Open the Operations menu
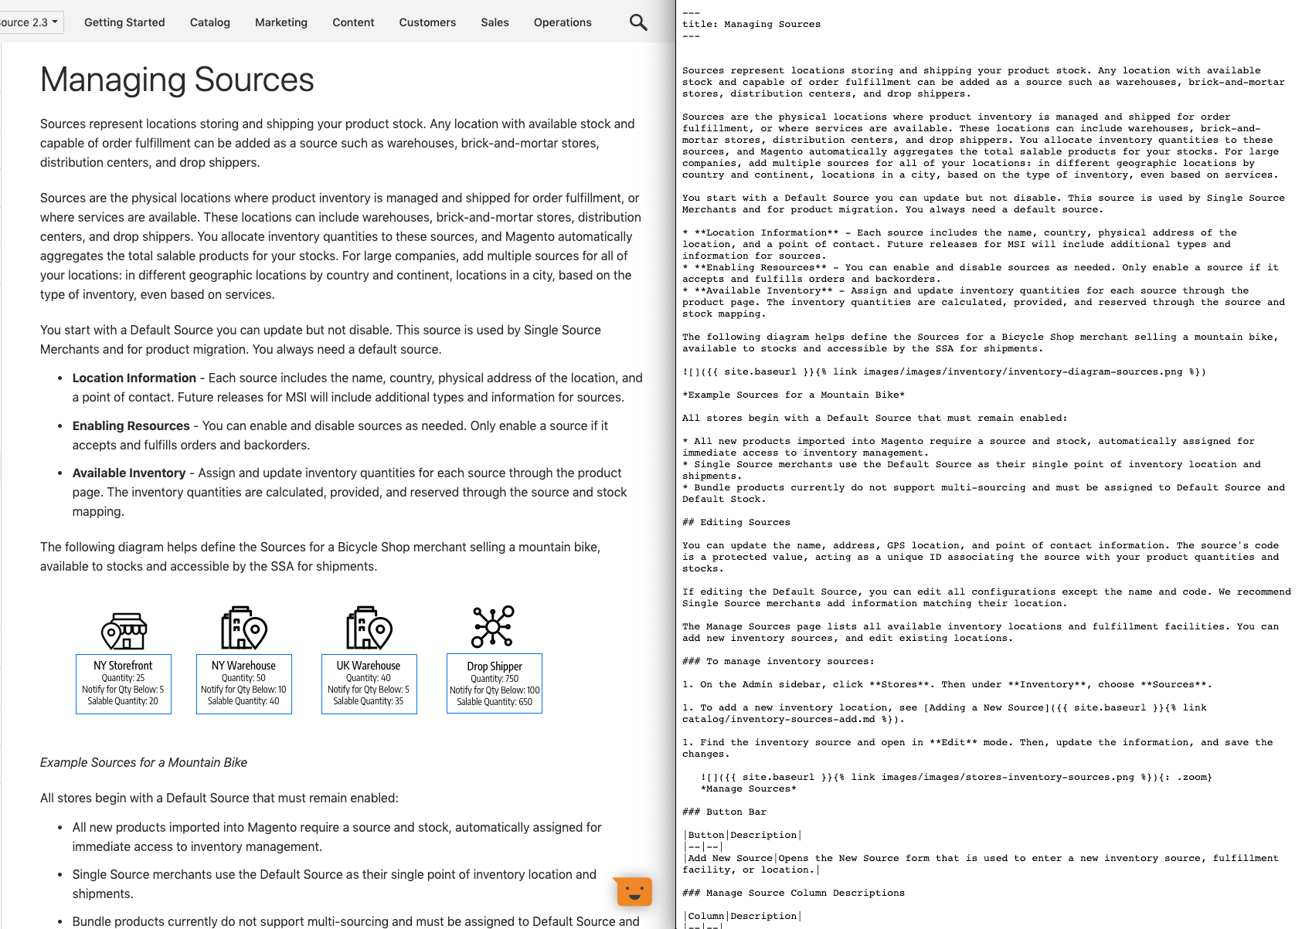 pos(563,22)
